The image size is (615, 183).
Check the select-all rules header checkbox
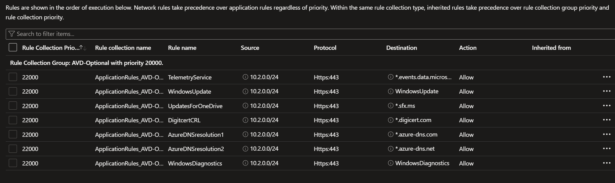click(13, 47)
